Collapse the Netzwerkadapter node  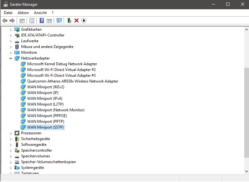11,59
